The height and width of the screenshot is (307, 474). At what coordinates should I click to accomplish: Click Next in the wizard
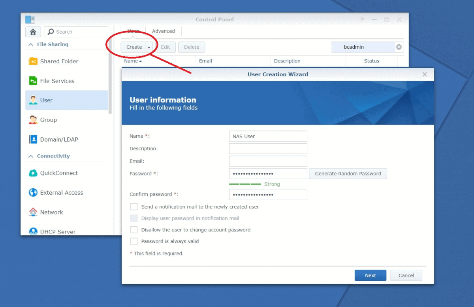tap(371, 275)
